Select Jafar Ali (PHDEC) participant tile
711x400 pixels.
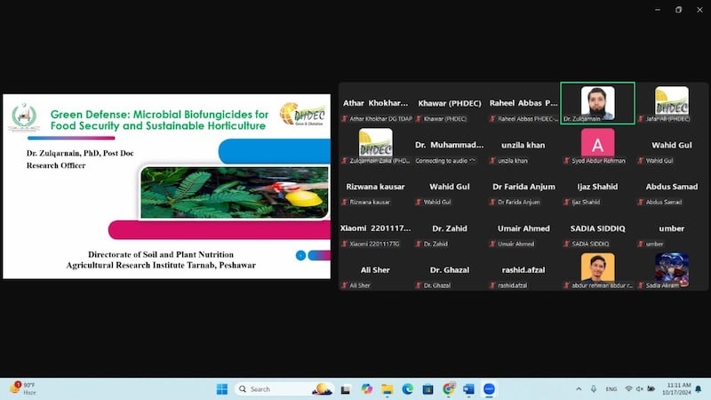[672, 103]
